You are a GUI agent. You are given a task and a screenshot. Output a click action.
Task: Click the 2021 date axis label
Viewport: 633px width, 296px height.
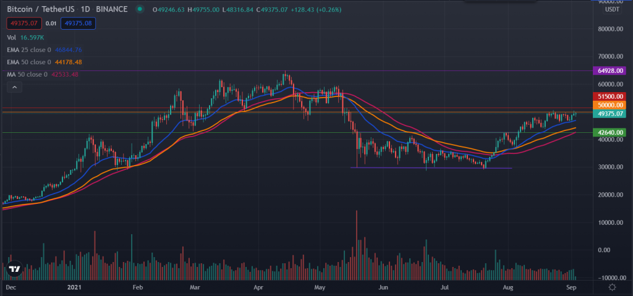click(74, 287)
